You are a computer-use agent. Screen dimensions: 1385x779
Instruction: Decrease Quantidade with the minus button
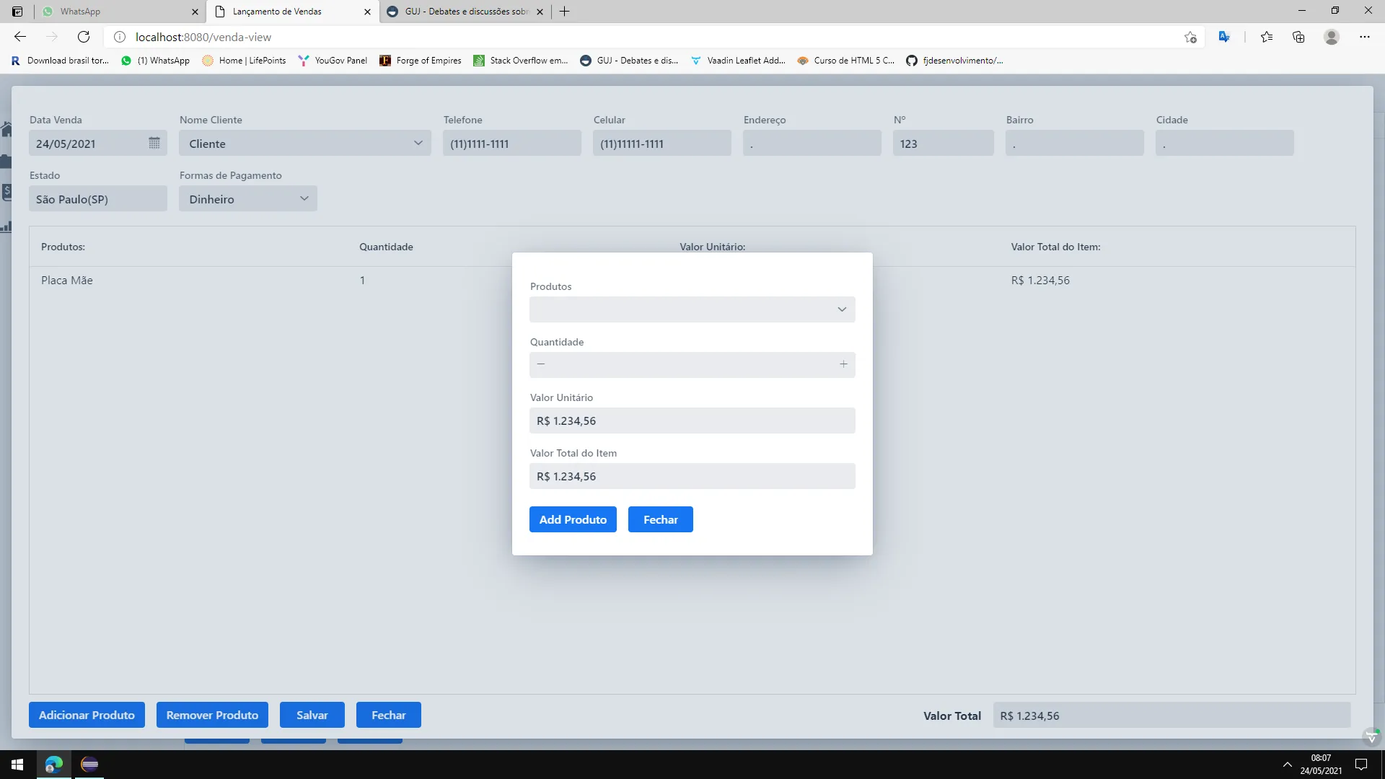click(x=541, y=364)
